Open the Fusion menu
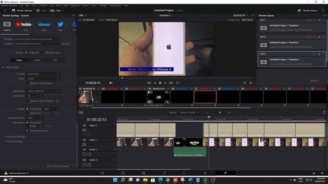Screen dimensions: 328x184 [85, 6]
